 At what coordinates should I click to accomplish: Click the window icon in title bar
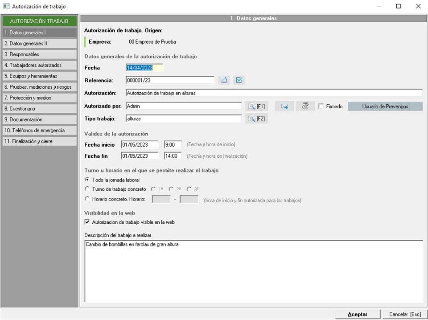point(6,6)
